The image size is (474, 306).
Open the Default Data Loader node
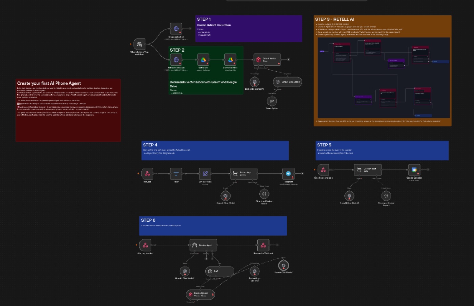coord(287,82)
